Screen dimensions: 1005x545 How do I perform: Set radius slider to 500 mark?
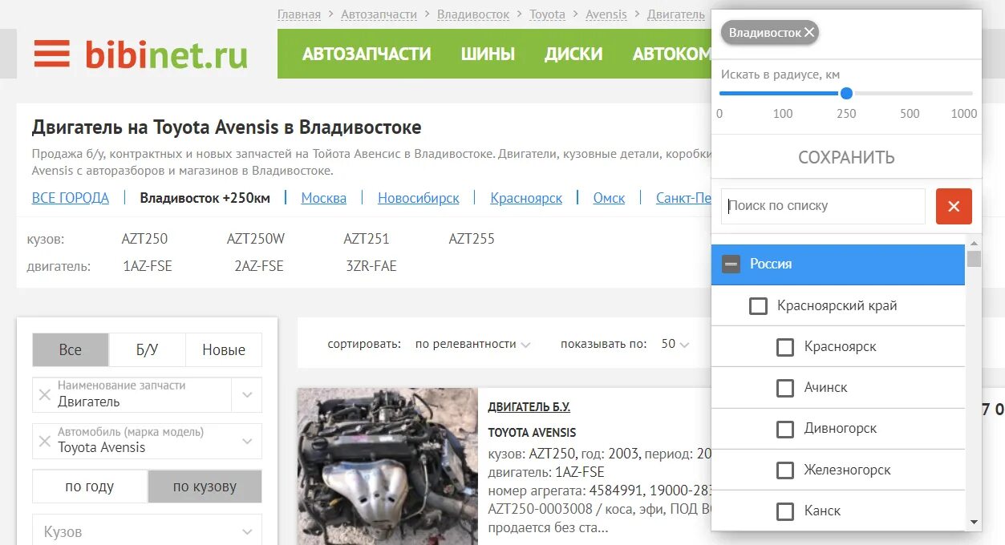coord(910,94)
